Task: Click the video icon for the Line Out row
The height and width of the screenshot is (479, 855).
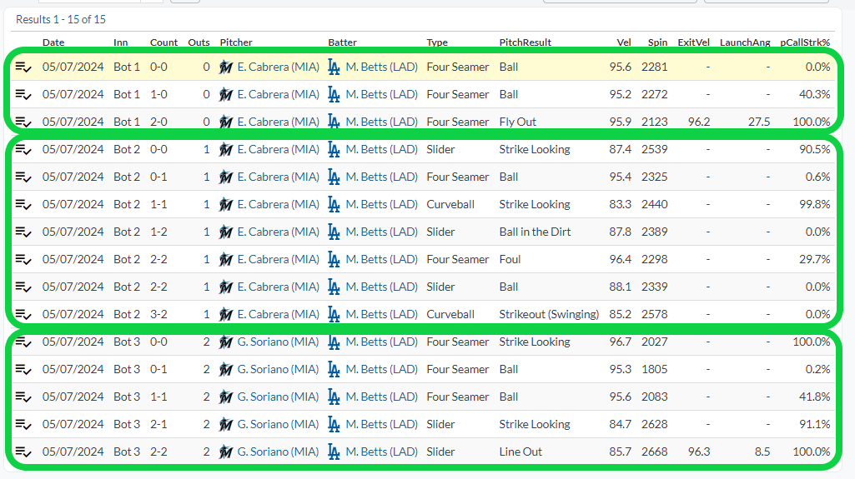Action: 23,452
